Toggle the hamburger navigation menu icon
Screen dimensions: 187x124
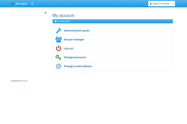point(32,4)
